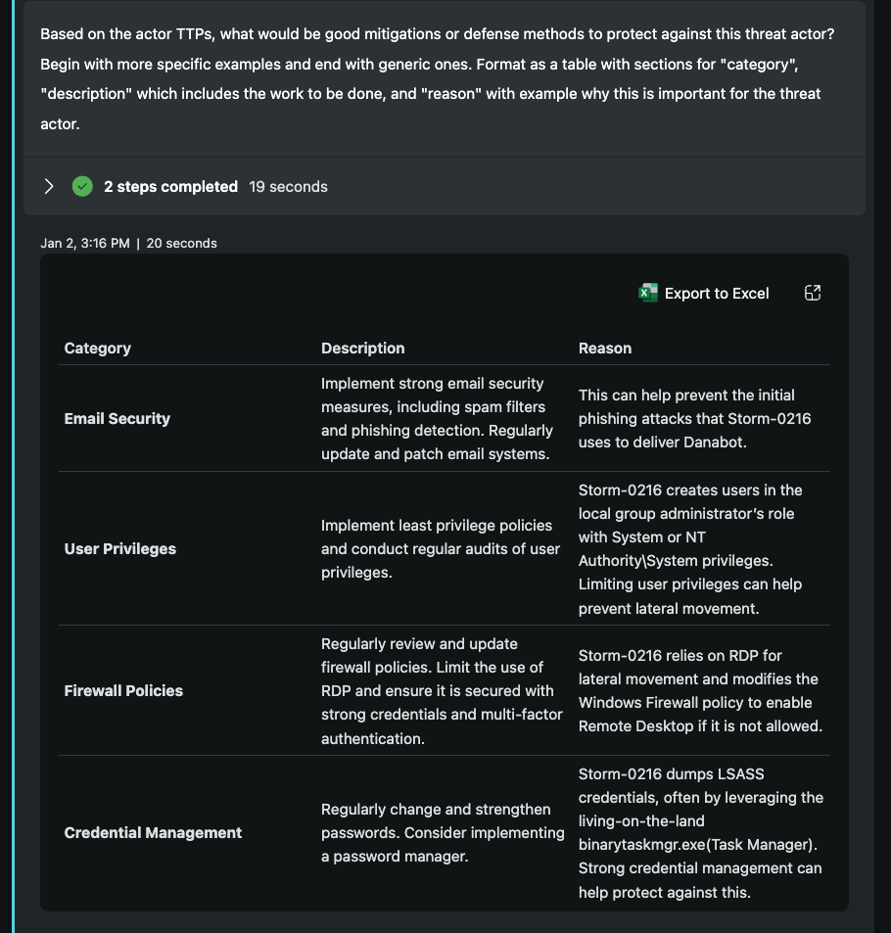
Task: Select the Reason column header
Action: click(x=605, y=348)
